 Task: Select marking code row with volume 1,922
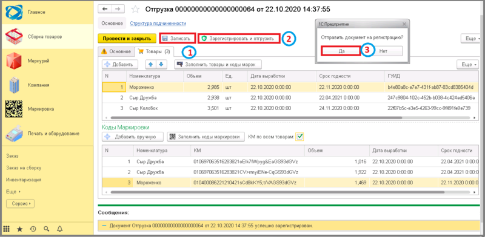tap(291, 172)
